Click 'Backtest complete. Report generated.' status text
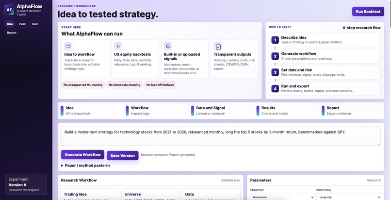Viewport: 391px width, 200px height. click(x=168, y=155)
